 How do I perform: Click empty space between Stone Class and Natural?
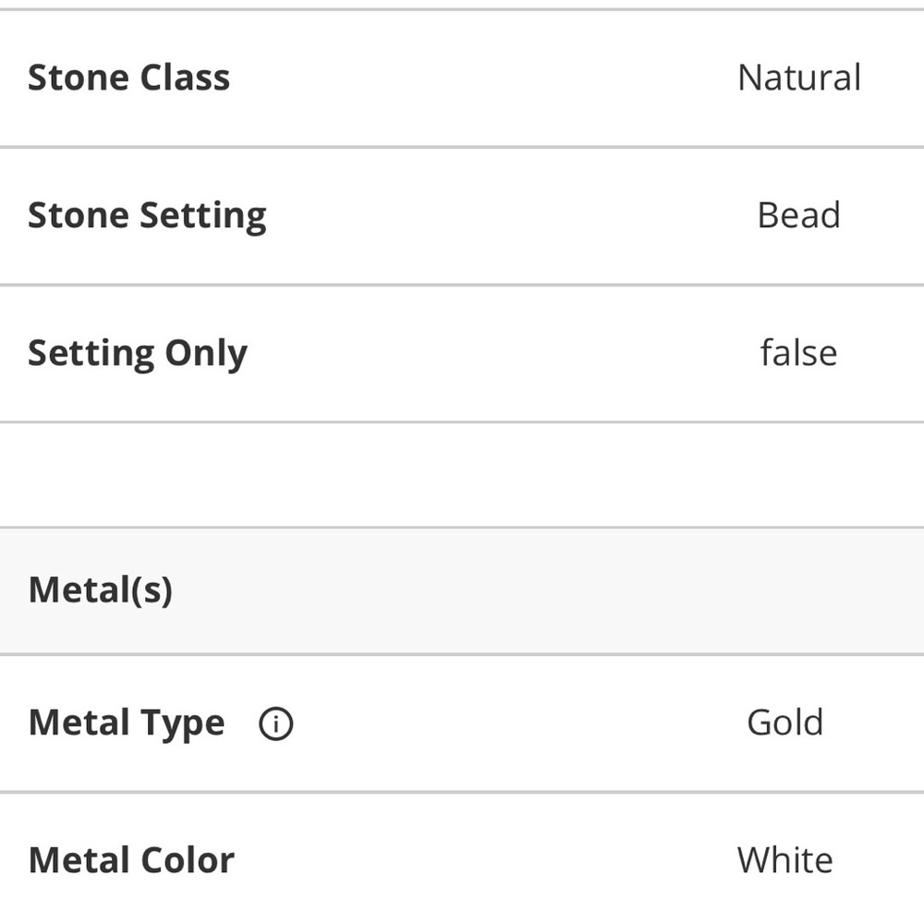pyautogui.click(x=480, y=78)
